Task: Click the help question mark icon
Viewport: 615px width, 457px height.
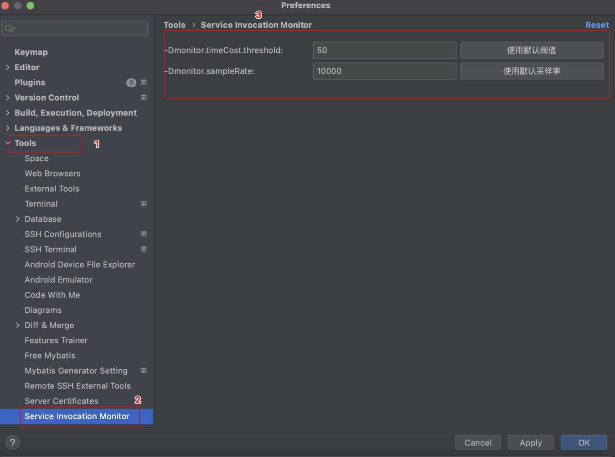Action: (x=12, y=442)
